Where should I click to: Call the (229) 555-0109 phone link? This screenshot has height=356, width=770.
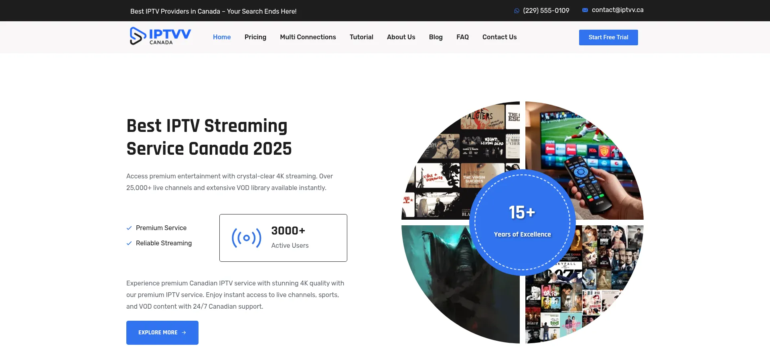coord(546,11)
